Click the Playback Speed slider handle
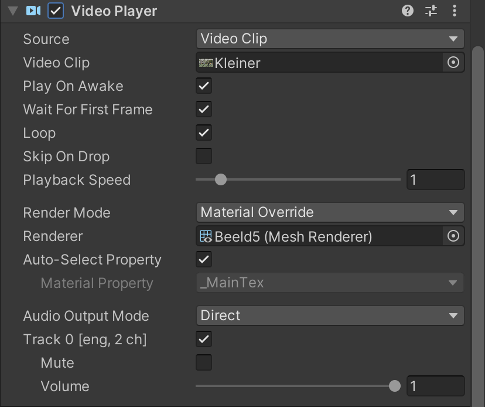The width and height of the screenshot is (485, 407). click(x=220, y=179)
